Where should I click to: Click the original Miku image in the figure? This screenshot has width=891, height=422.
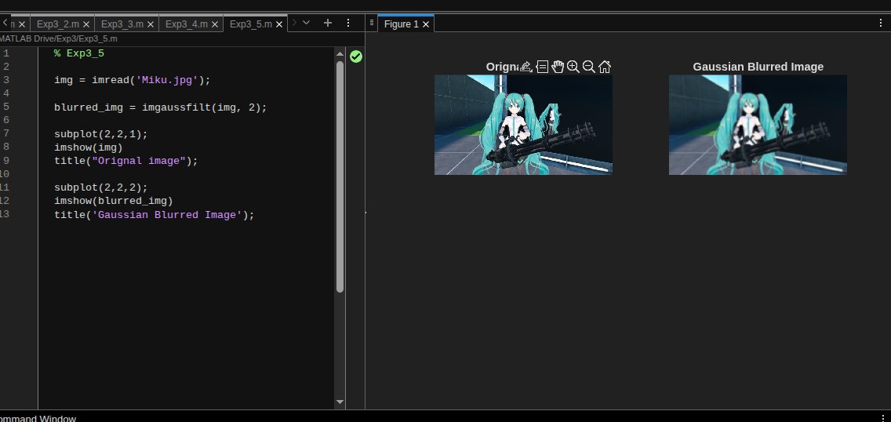[523, 125]
